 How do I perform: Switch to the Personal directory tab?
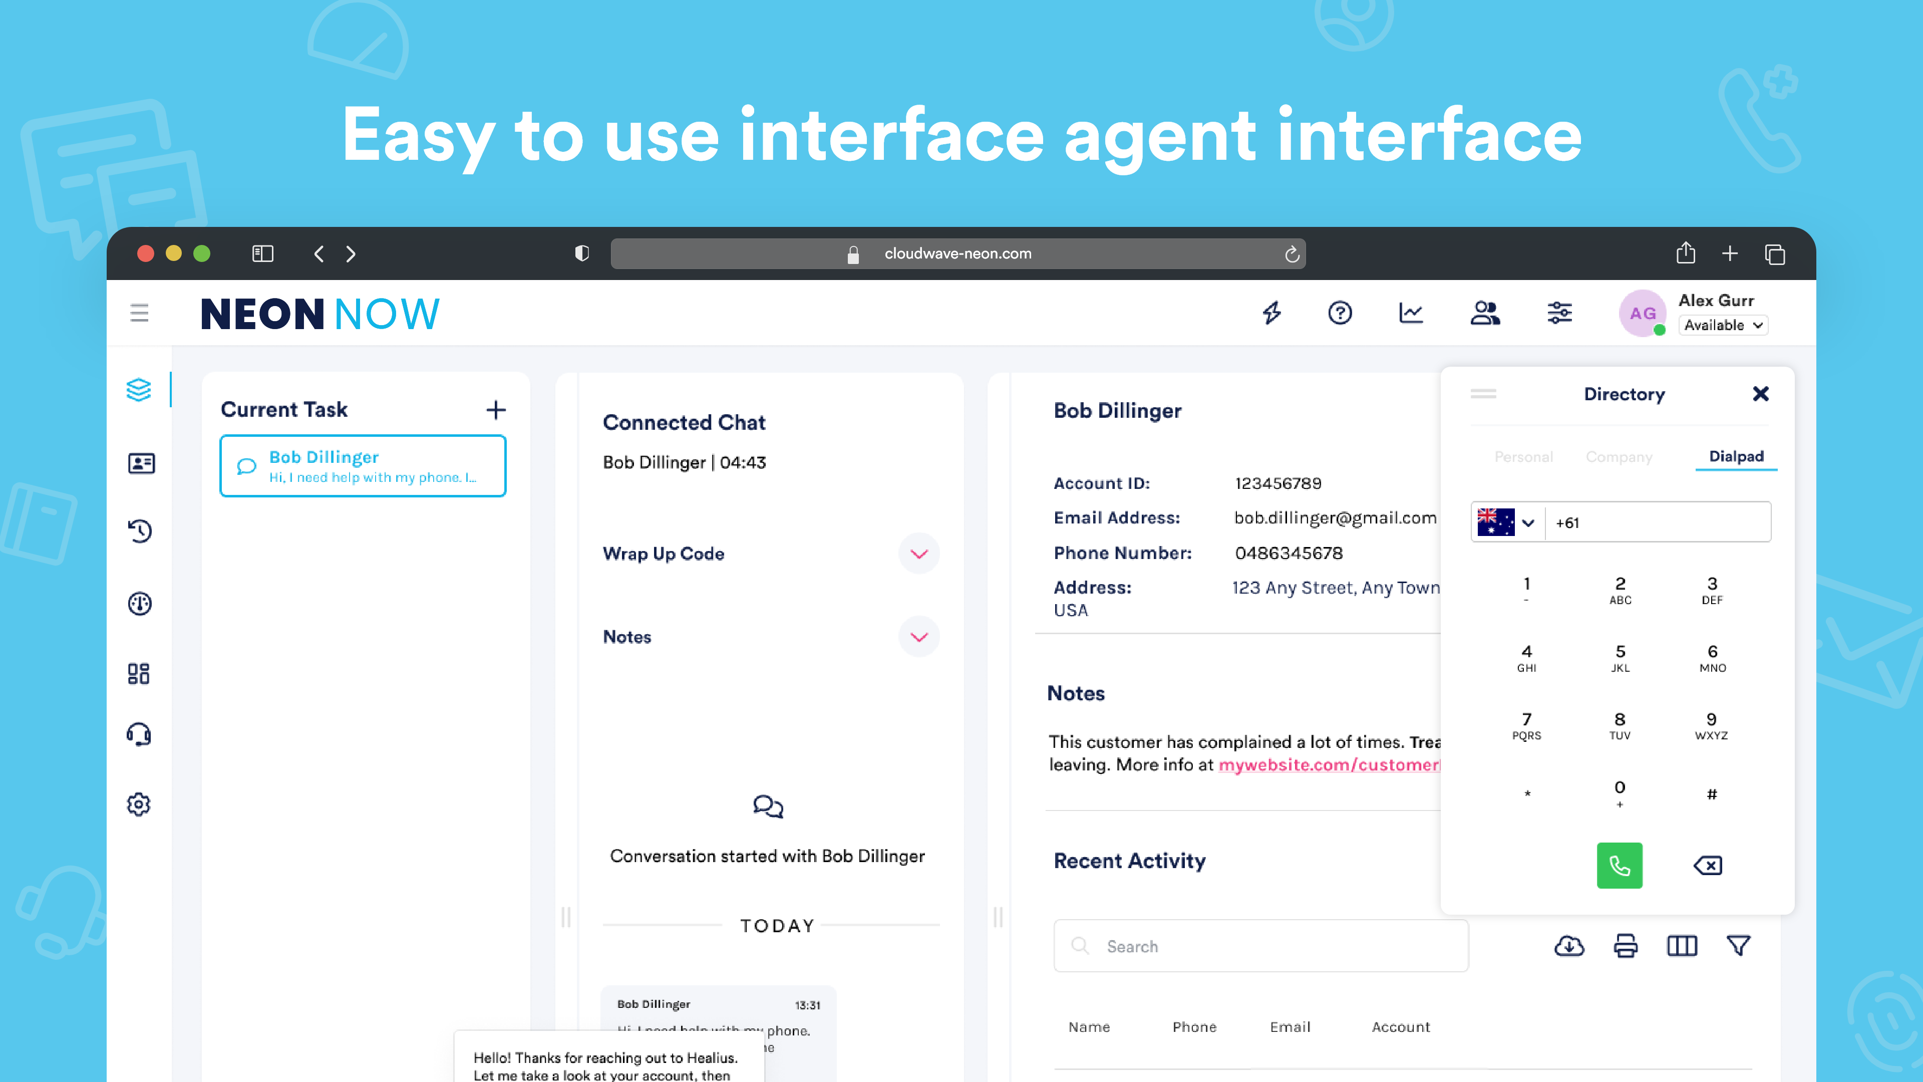pos(1523,456)
